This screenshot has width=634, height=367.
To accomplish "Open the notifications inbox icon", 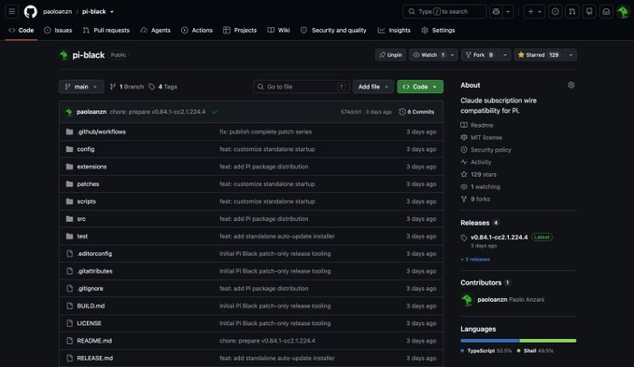I will pos(606,12).
